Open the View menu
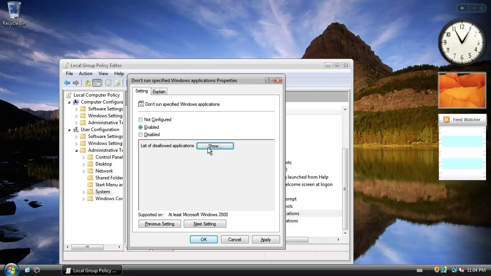This screenshot has width=491, height=276. tap(103, 74)
